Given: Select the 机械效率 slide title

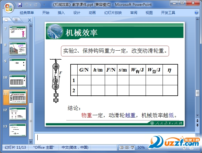Looking at the screenshot, I should pyautogui.click(x=81, y=33).
